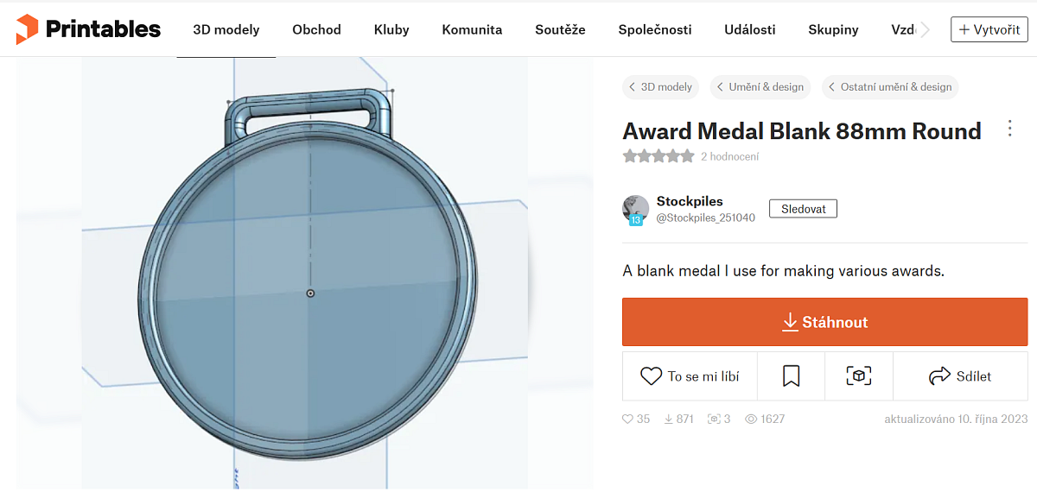Switch to the Komunita menu item

pyautogui.click(x=472, y=30)
